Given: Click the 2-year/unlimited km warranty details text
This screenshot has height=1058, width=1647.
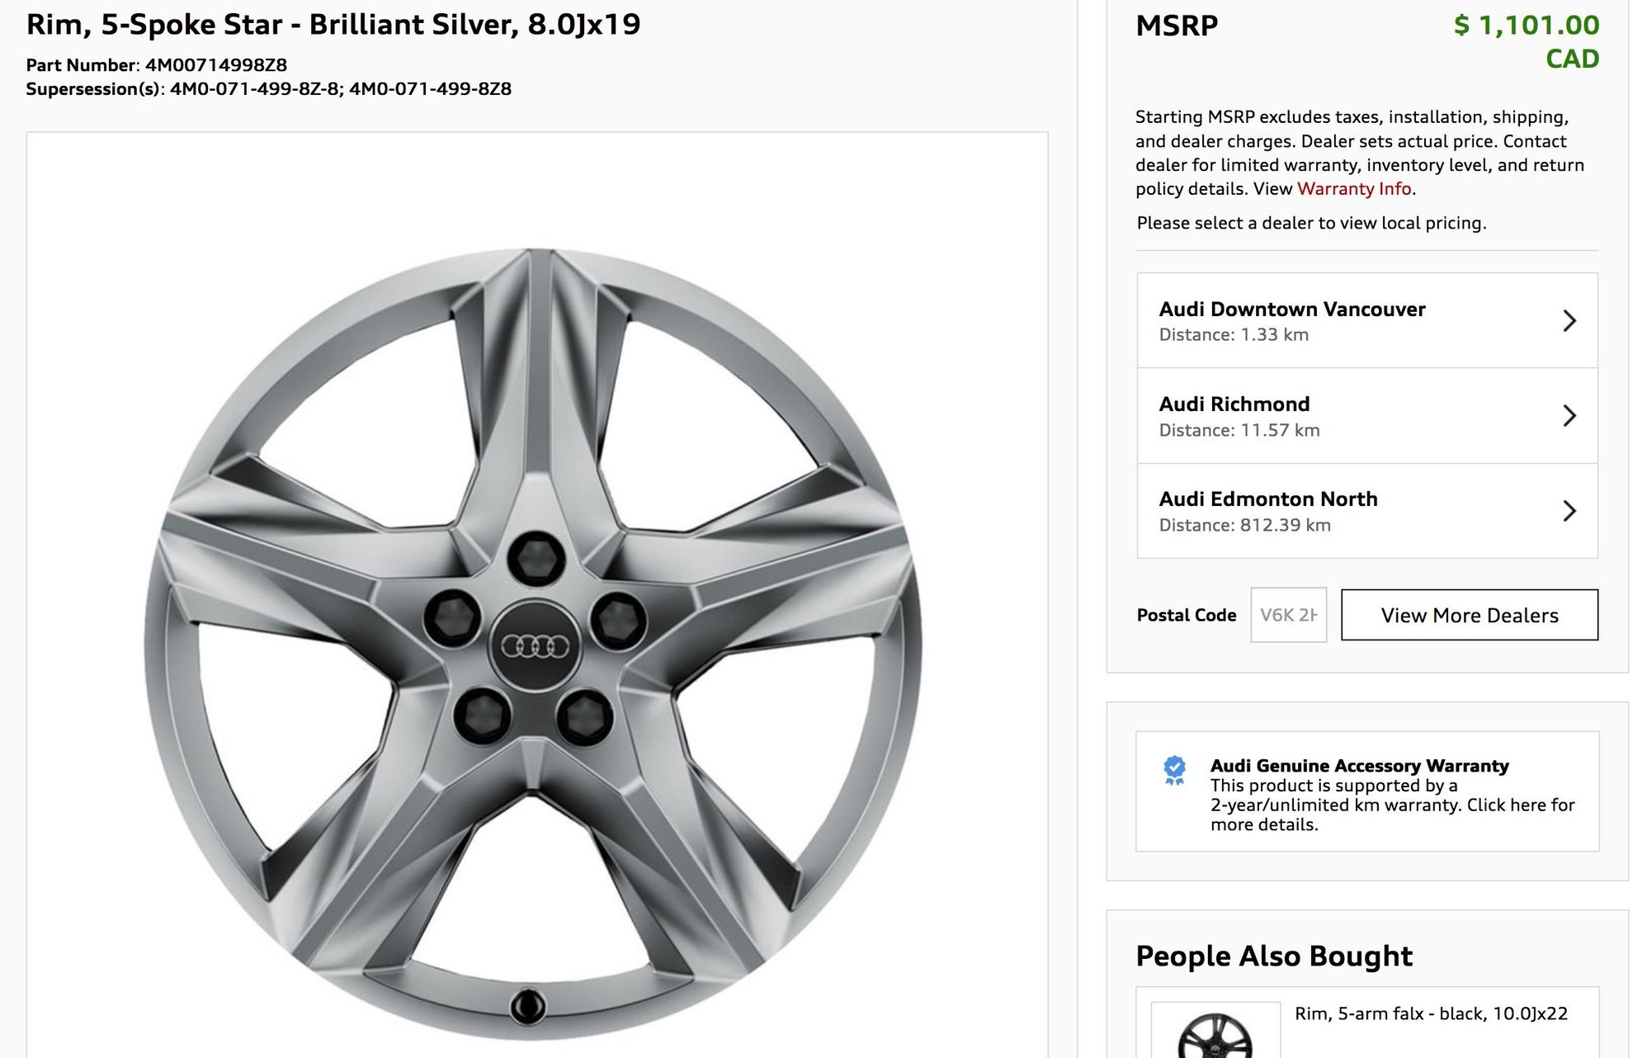Looking at the screenshot, I should coord(1392,805).
